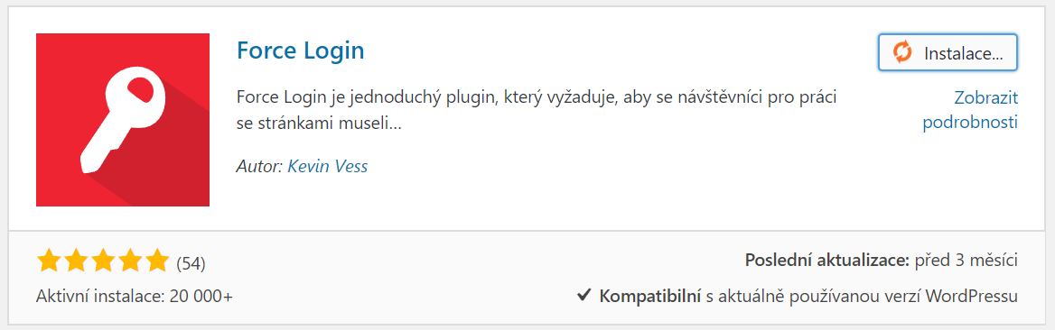This screenshot has height=330, width=1055.
Task: Click the rating count (54)
Action: 191,263
